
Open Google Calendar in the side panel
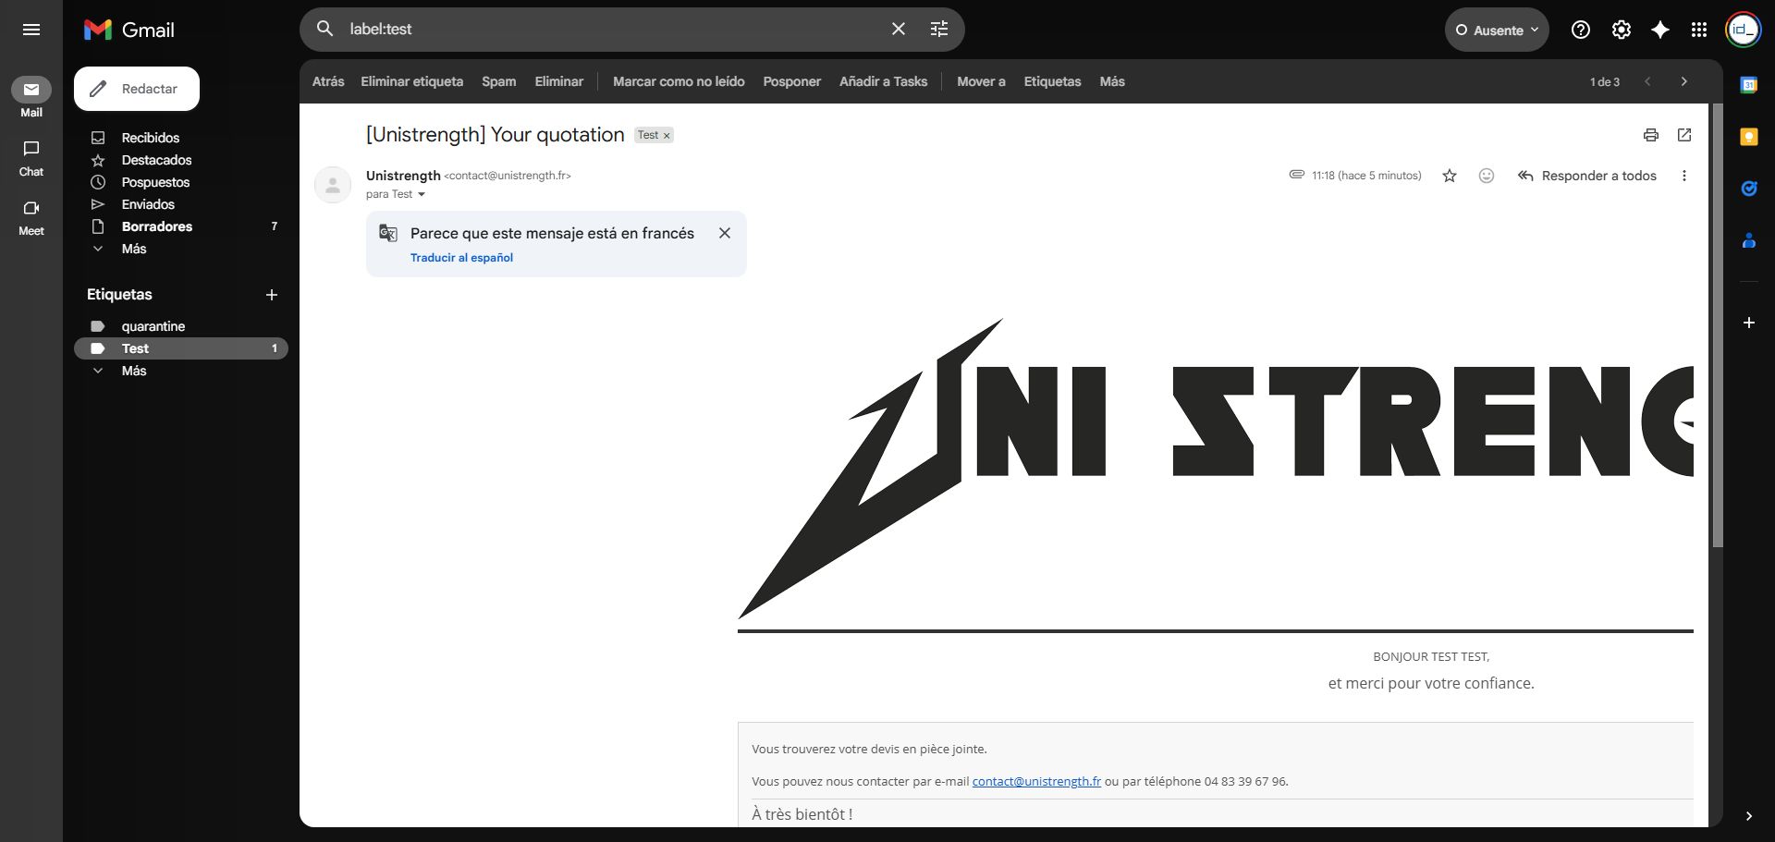click(x=1749, y=85)
